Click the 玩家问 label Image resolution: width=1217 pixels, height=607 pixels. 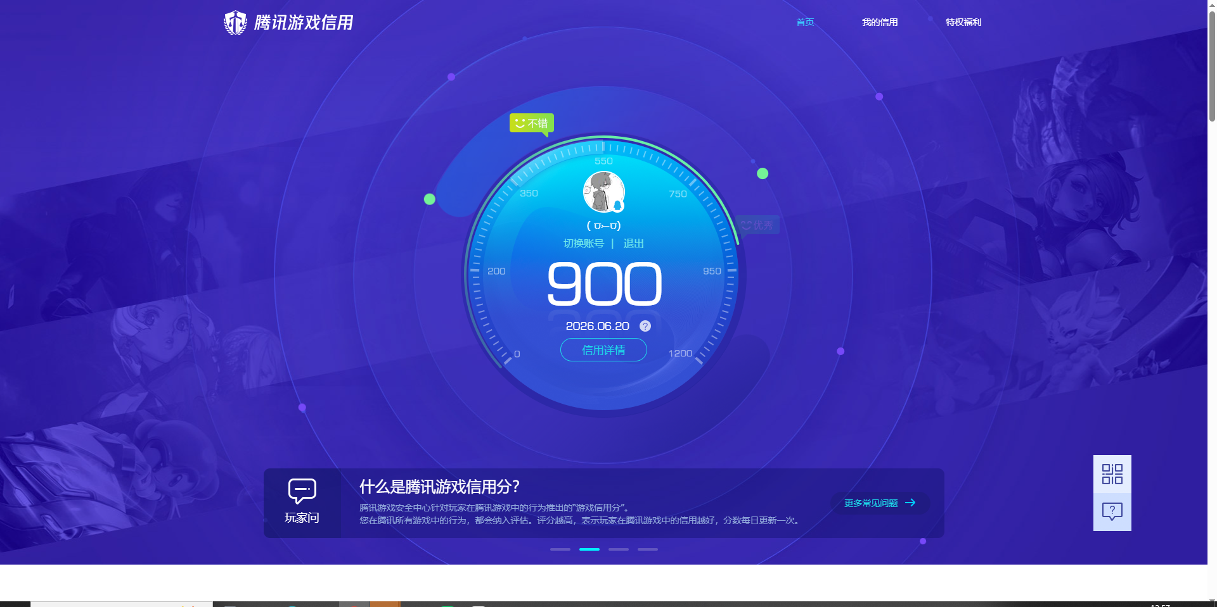click(x=302, y=518)
